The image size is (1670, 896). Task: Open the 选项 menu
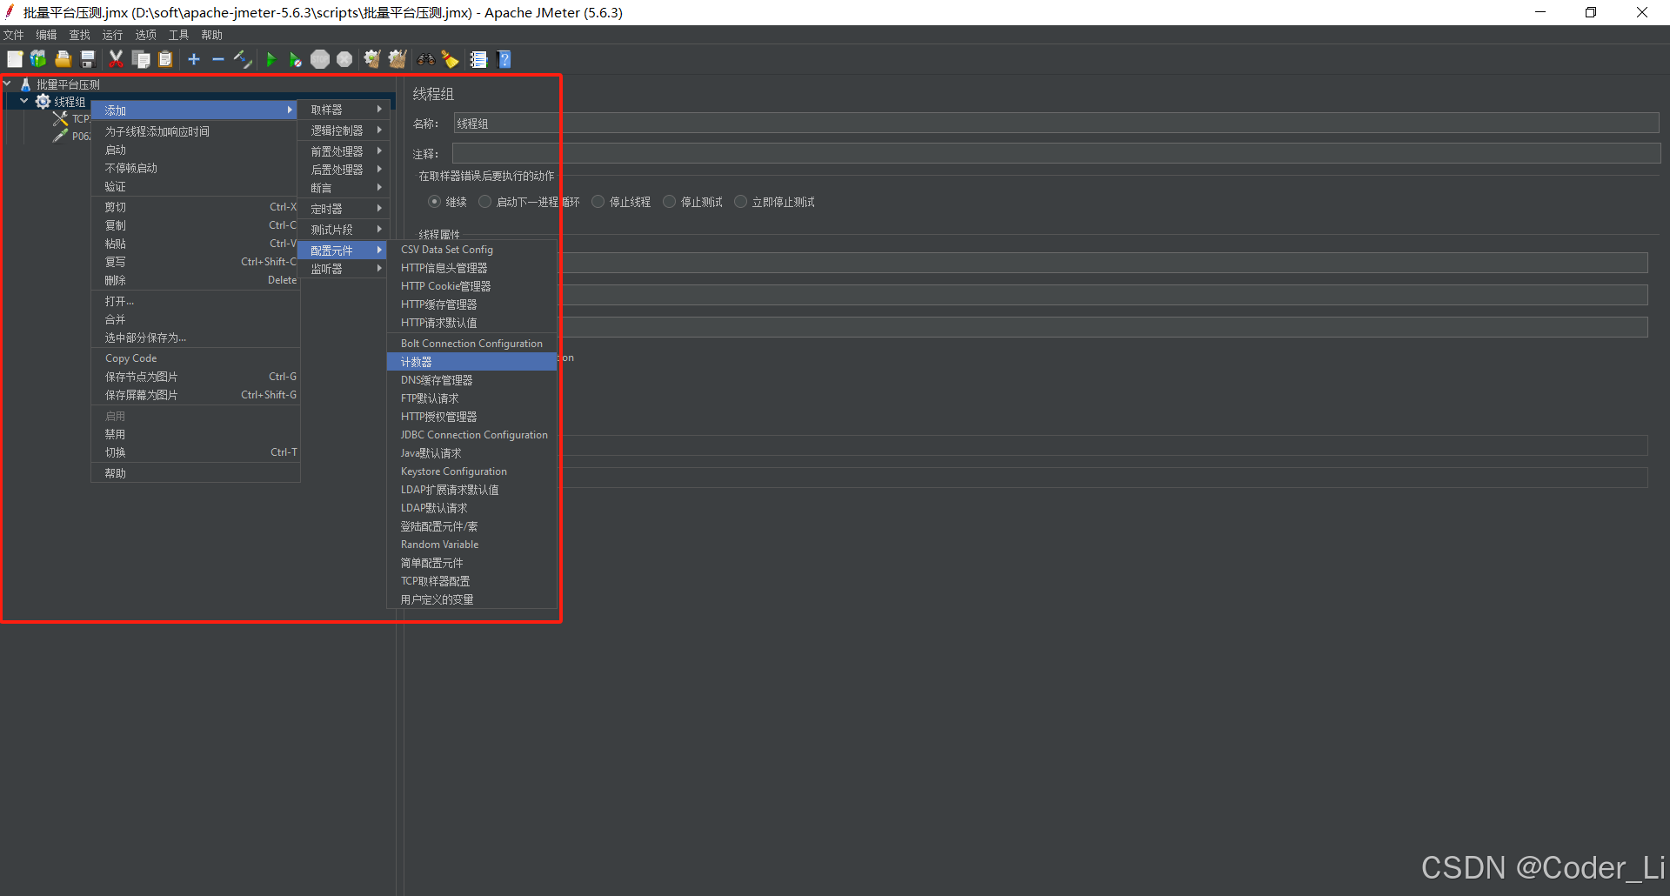145,35
